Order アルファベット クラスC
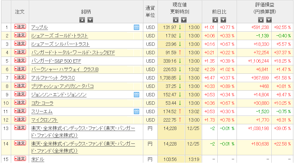 [x=20, y=77]
